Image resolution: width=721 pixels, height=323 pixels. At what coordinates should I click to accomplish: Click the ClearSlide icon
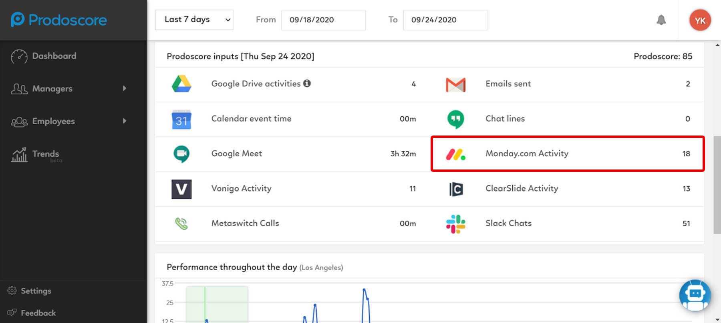[456, 189]
